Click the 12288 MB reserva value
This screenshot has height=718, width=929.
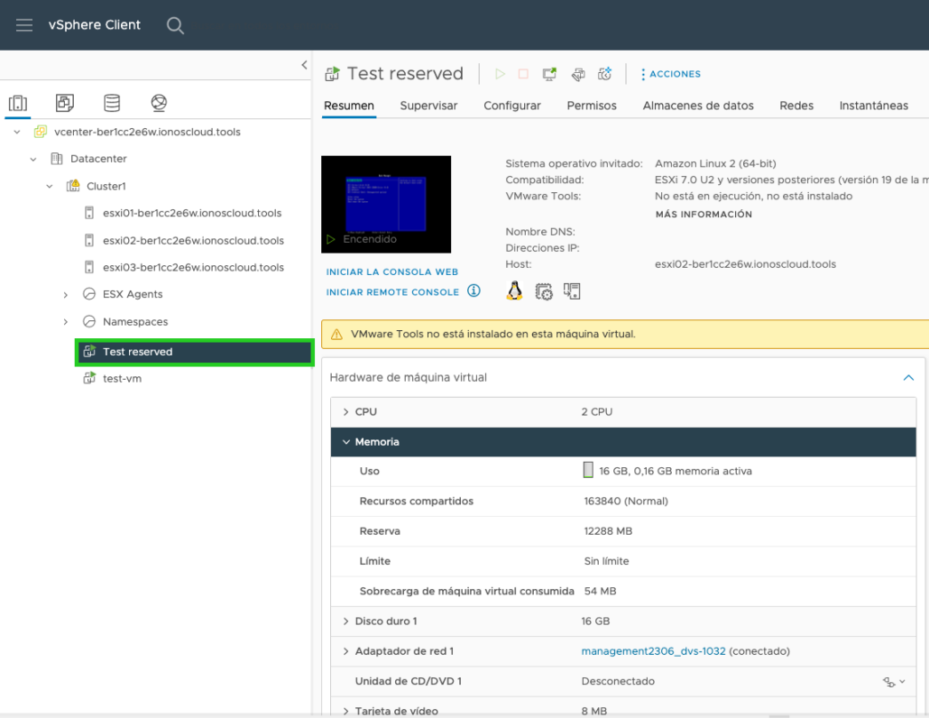(x=608, y=531)
